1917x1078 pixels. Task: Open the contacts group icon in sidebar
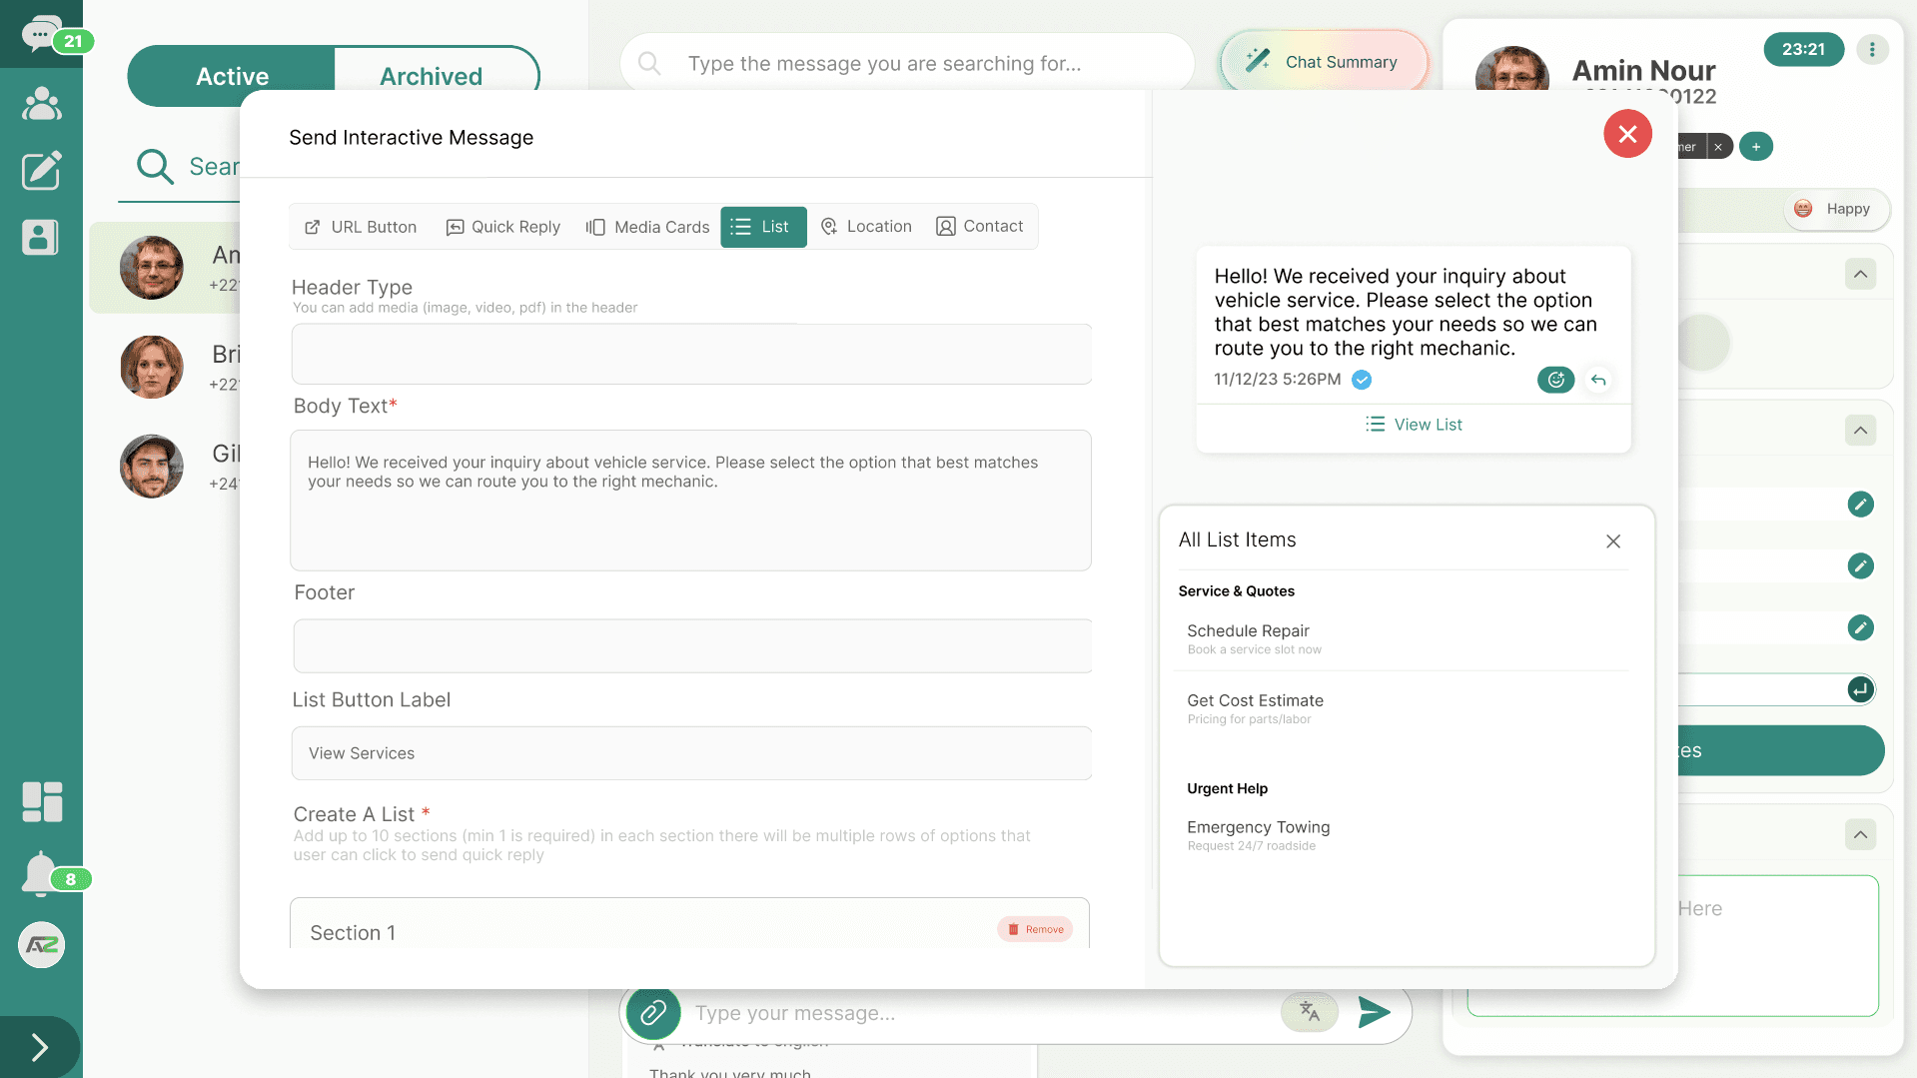(x=41, y=104)
